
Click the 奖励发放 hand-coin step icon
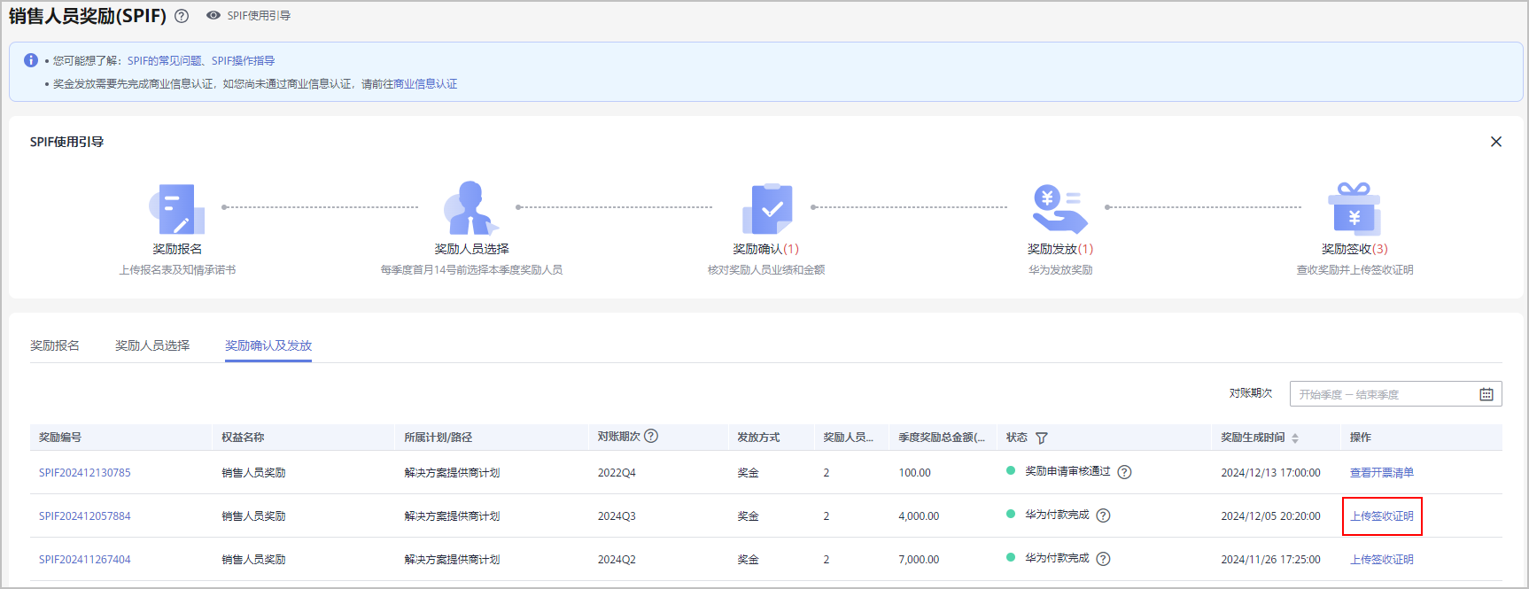[1059, 209]
